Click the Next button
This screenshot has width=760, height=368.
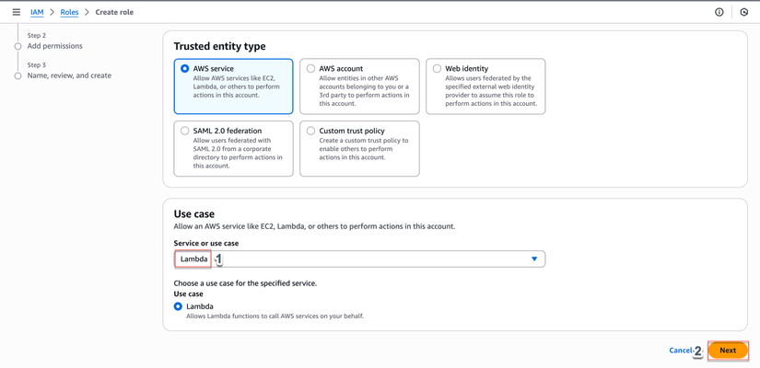pyautogui.click(x=728, y=351)
